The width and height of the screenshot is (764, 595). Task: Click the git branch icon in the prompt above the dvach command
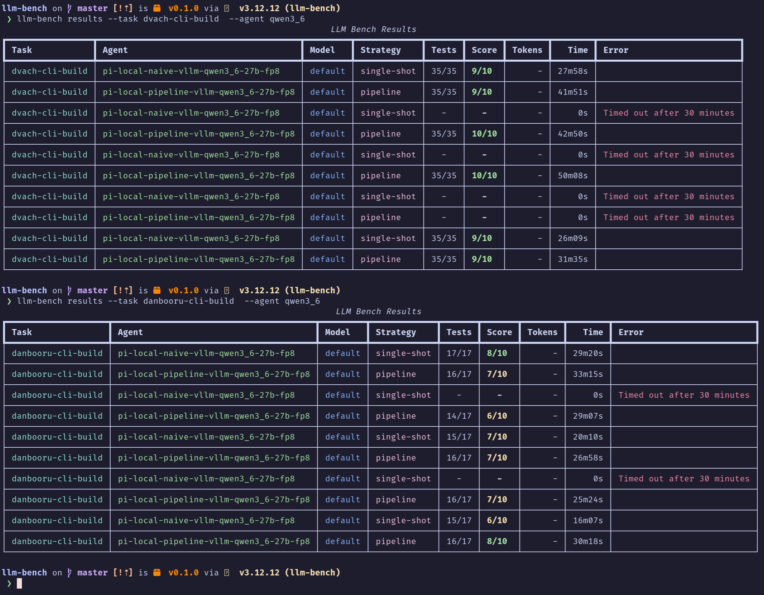coord(69,8)
